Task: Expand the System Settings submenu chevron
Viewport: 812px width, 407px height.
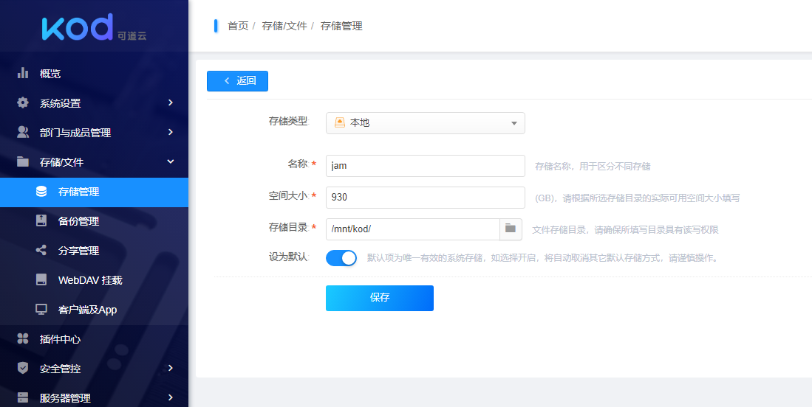Action: pyautogui.click(x=170, y=103)
